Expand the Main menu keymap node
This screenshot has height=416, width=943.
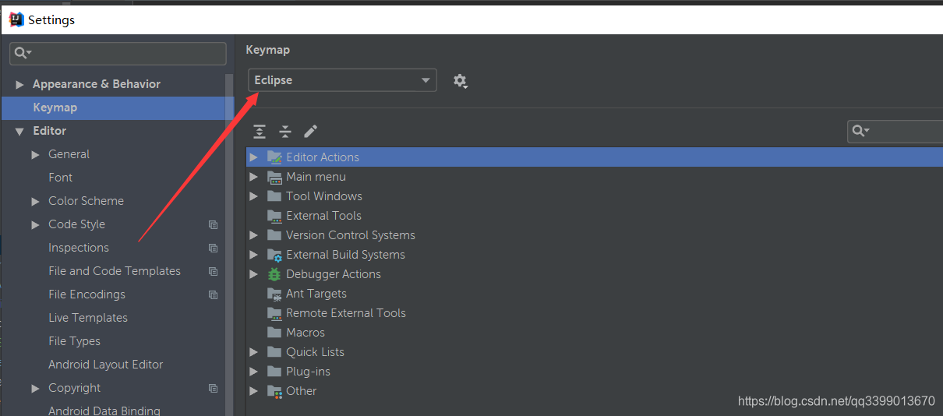253,177
